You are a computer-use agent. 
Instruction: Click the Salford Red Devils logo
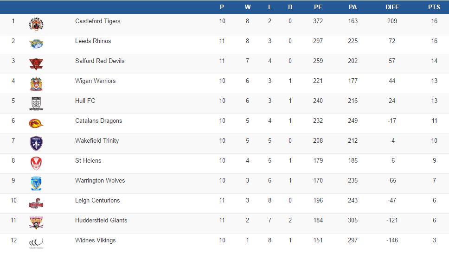point(36,64)
